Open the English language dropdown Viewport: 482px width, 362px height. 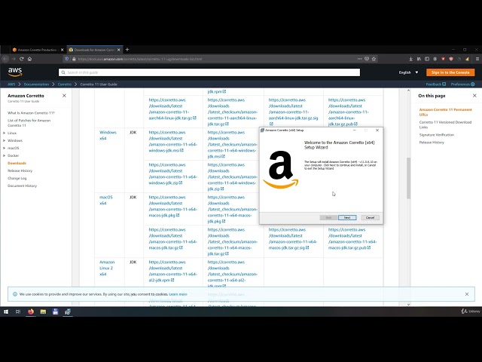[408, 72]
